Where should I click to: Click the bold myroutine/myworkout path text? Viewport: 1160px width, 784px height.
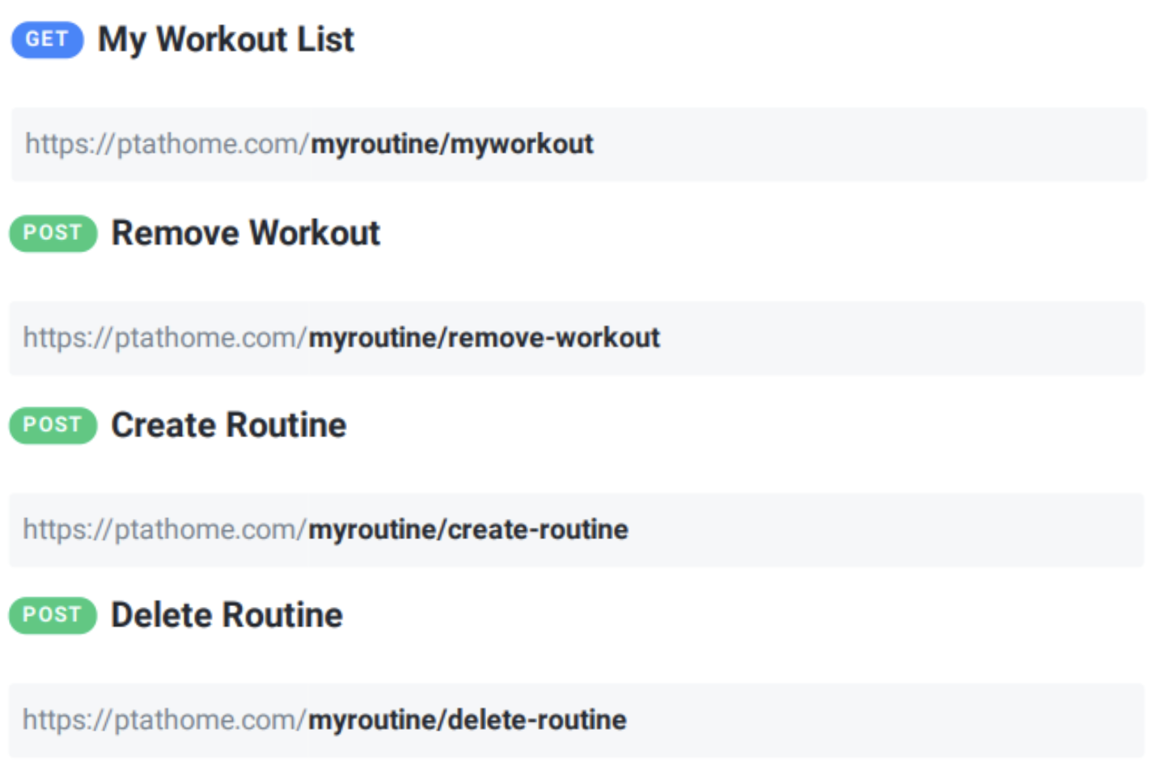452,145
